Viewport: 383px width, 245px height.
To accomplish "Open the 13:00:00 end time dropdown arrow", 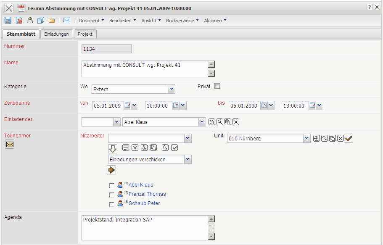I will 320,105.
